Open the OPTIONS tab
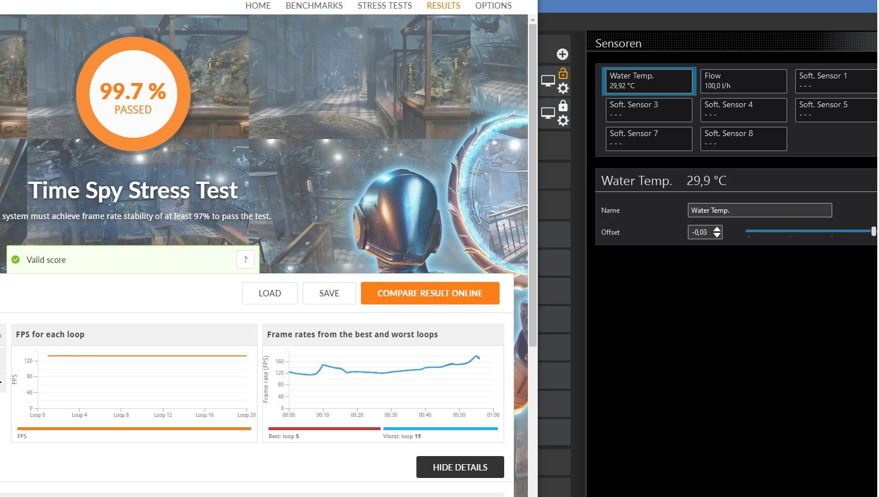 coord(493,6)
